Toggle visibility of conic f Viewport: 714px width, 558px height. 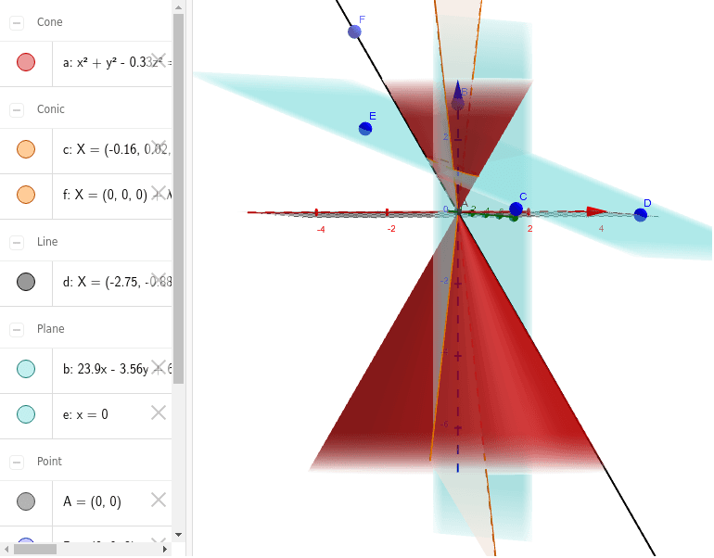[26, 195]
